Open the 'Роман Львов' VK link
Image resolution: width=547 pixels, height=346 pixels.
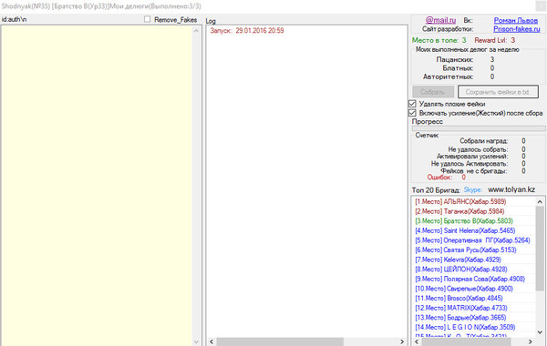516,21
